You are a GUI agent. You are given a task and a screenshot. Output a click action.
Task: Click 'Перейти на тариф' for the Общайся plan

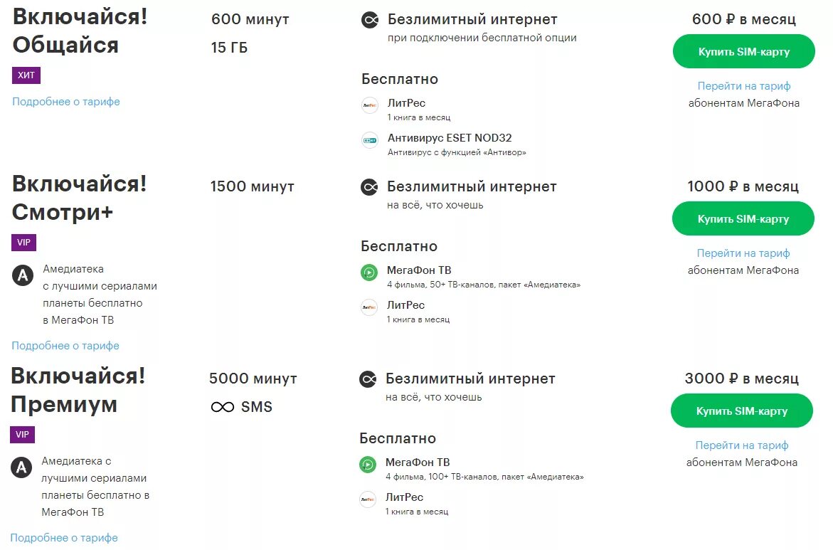tap(743, 86)
